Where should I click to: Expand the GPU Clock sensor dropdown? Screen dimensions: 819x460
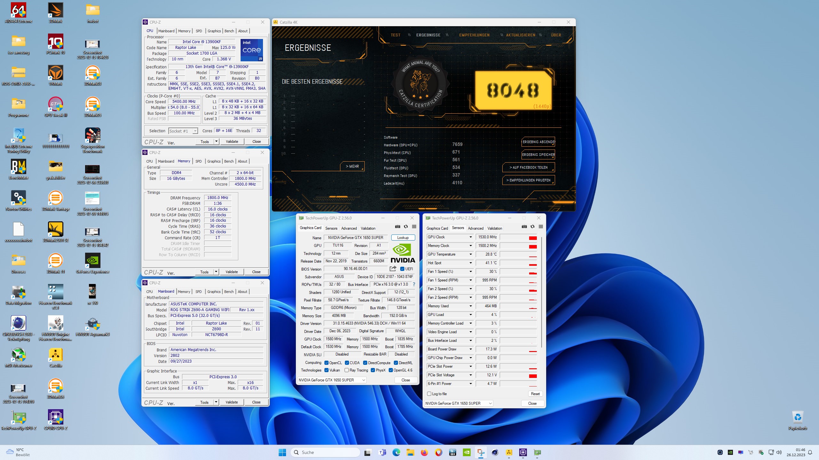(471, 237)
